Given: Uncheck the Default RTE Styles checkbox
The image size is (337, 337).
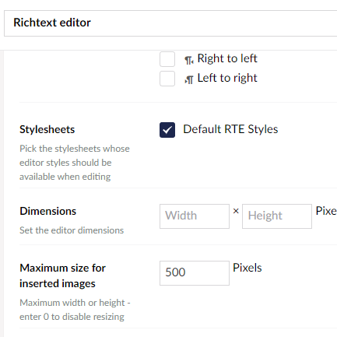Looking at the screenshot, I should point(167,130).
